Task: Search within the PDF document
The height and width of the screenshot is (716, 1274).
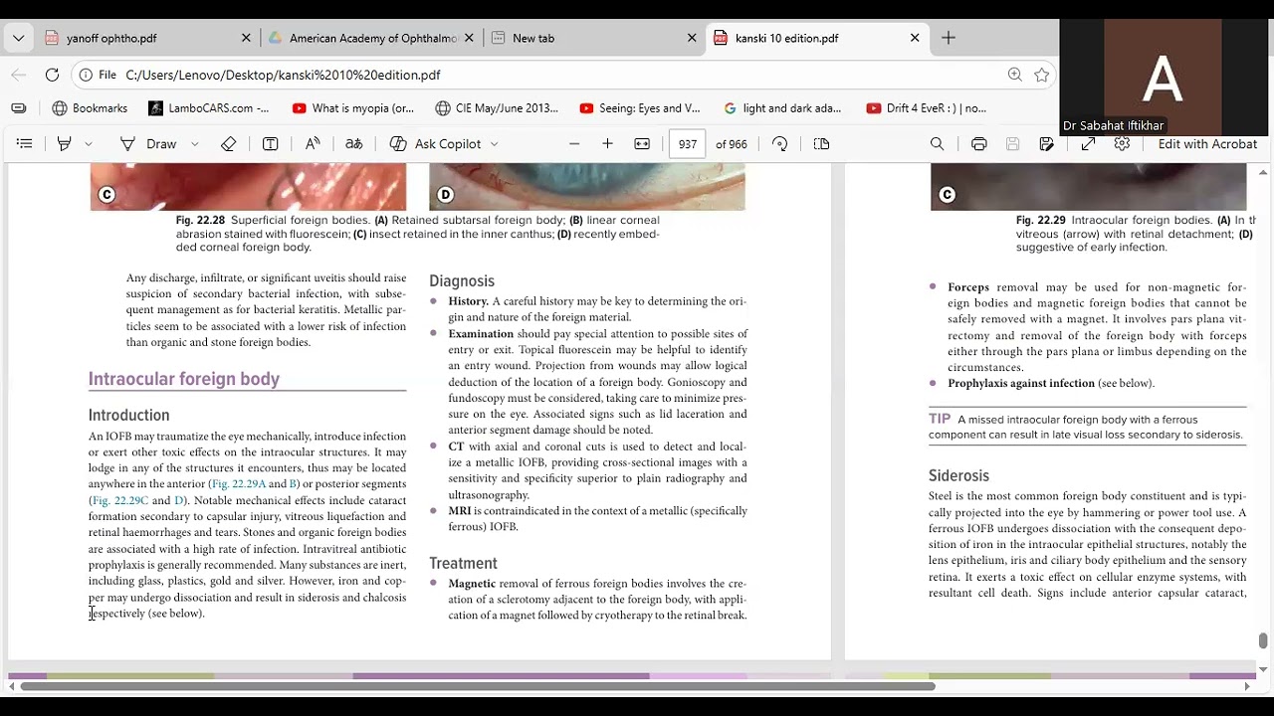Action: pos(937,144)
